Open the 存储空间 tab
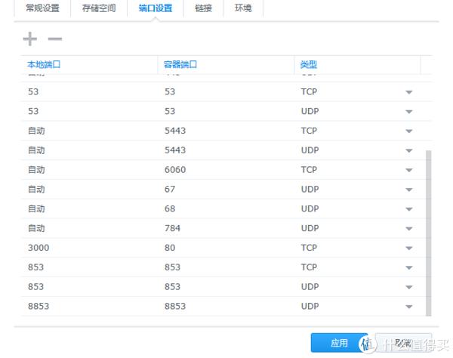This screenshot has height=358, width=453. pos(99,8)
